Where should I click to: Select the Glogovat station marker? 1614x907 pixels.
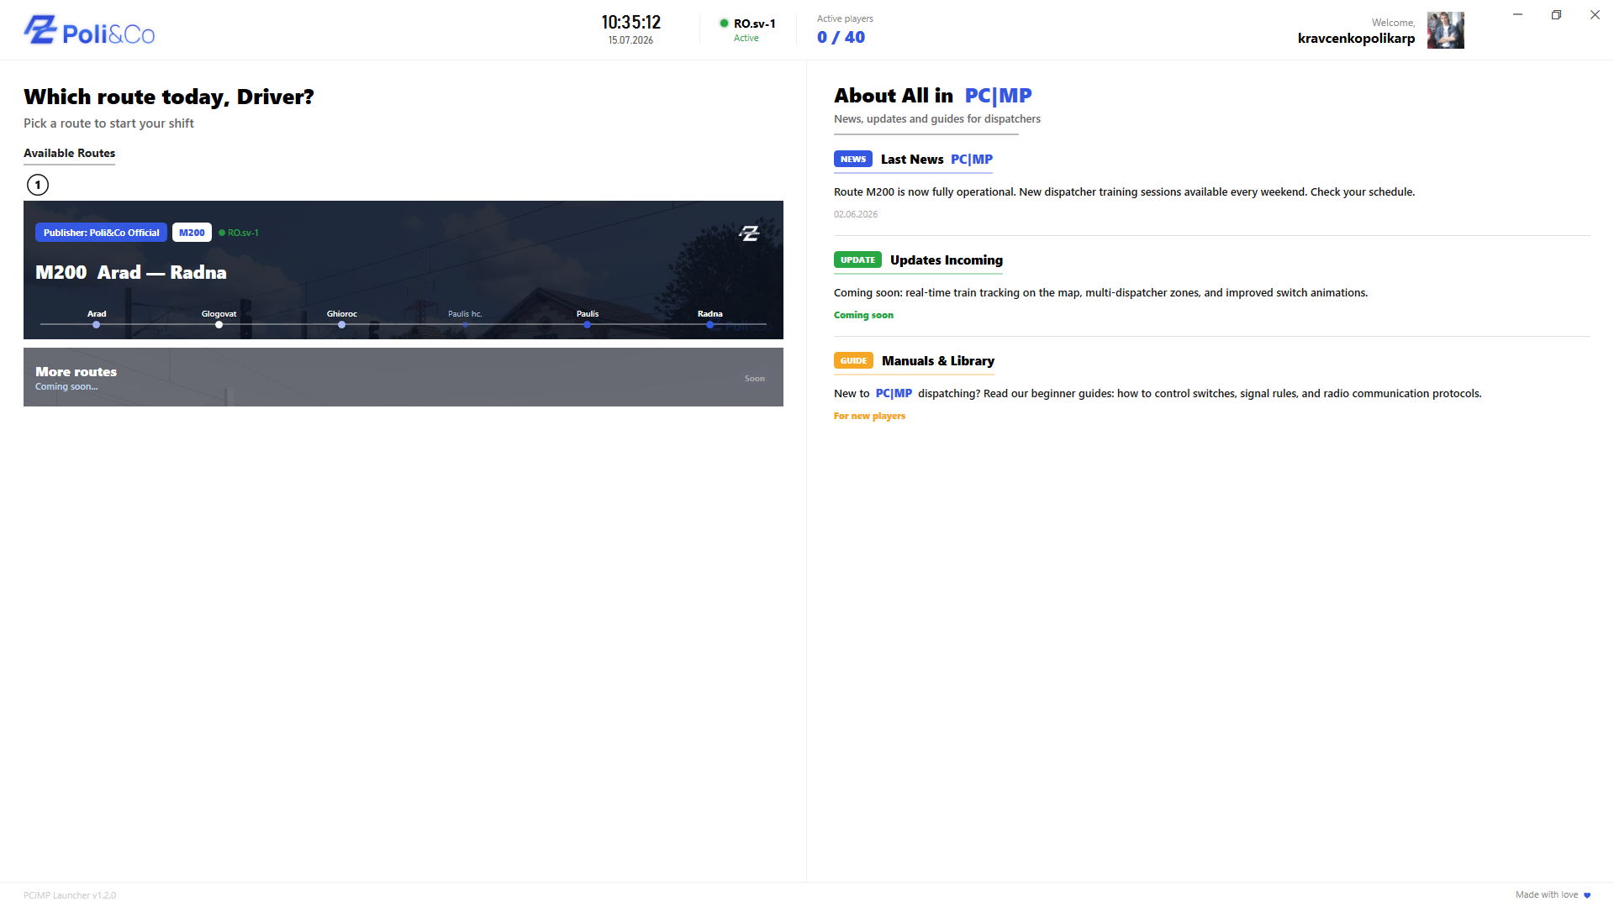pyautogui.click(x=219, y=324)
